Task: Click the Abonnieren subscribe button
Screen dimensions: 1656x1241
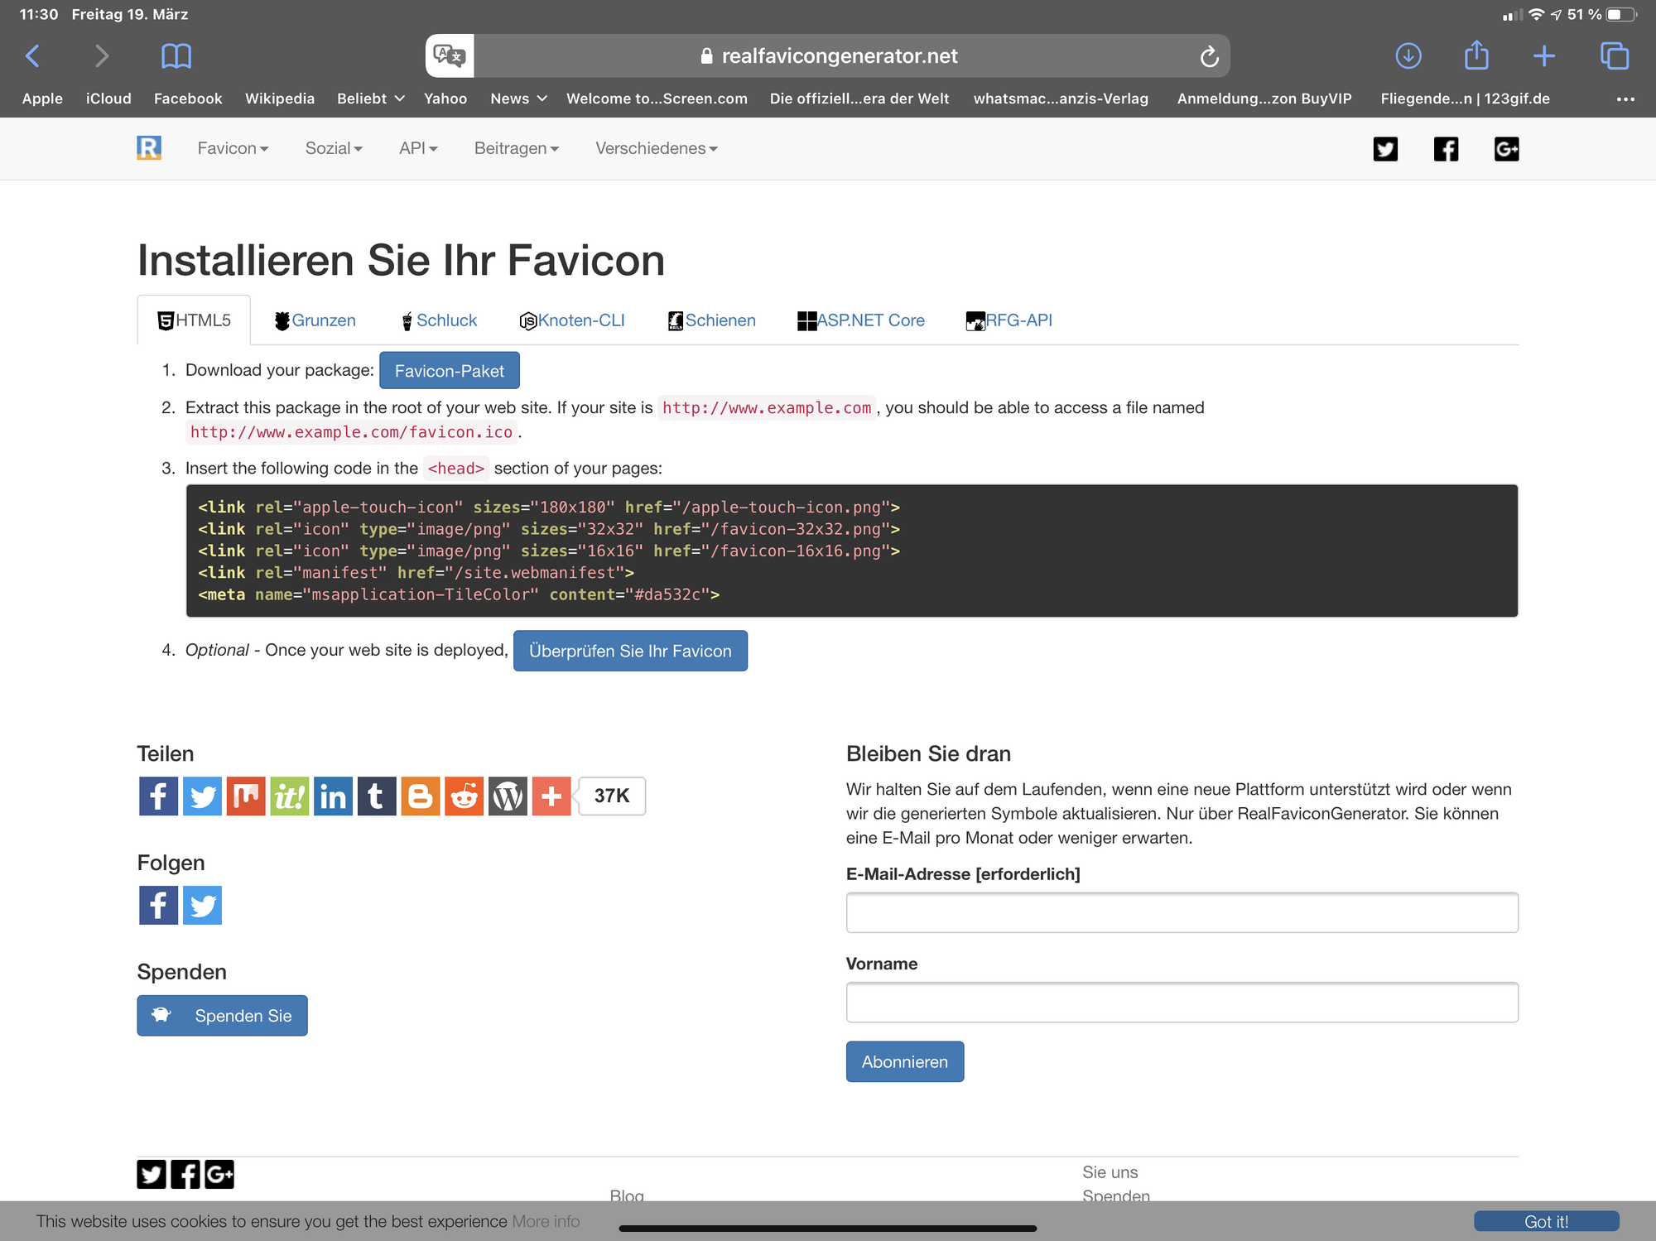Action: click(x=905, y=1061)
